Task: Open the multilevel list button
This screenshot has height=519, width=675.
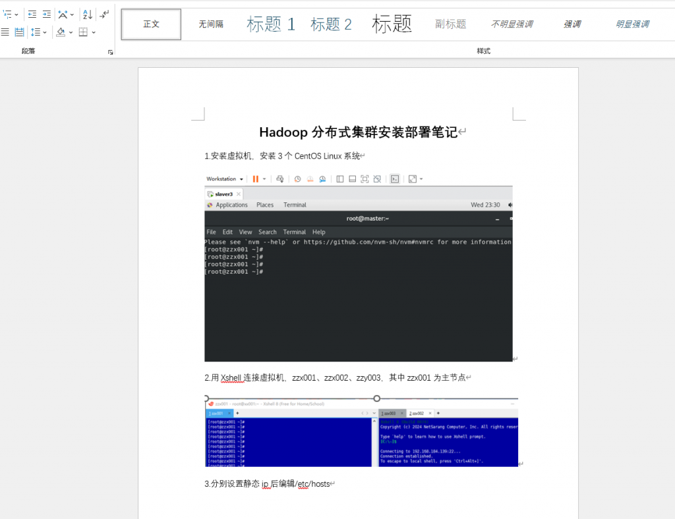Action: 7,14
